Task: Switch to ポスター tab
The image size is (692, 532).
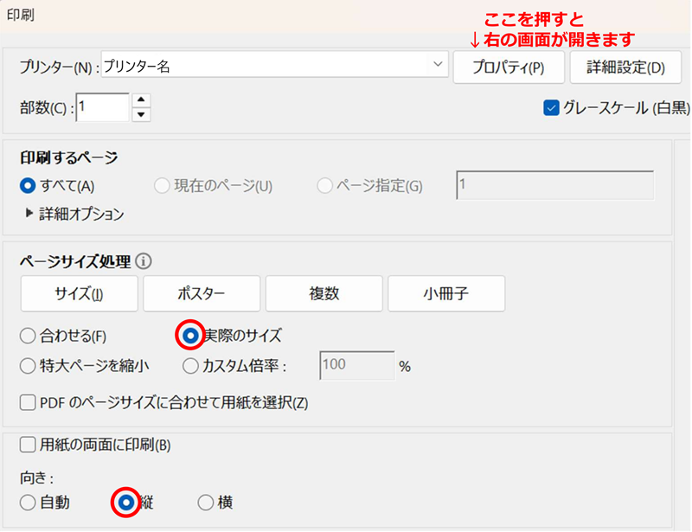Action: pos(202,293)
